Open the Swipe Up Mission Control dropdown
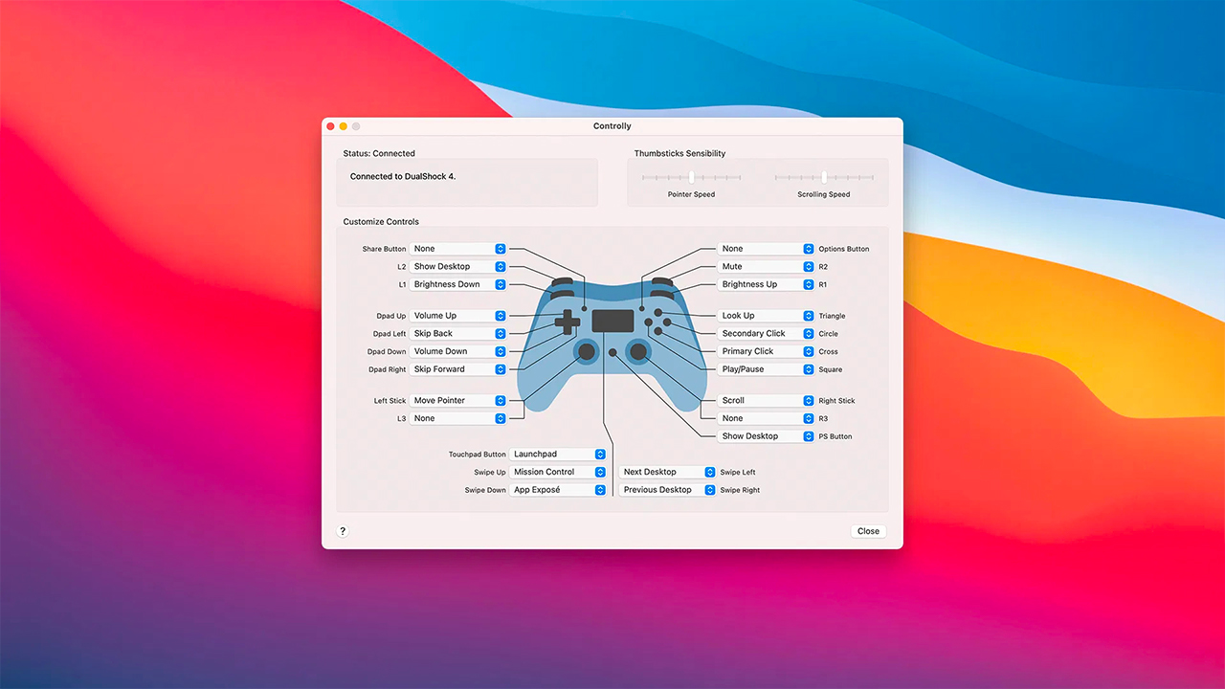The width and height of the screenshot is (1225, 689). (x=558, y=472)
